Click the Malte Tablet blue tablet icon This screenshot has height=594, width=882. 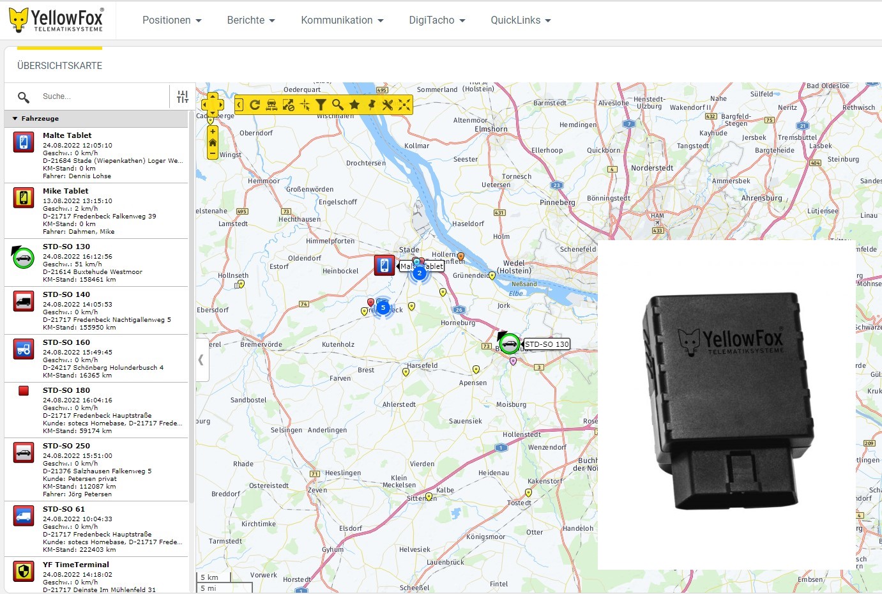pyautogui.click(x=24, y=142)
